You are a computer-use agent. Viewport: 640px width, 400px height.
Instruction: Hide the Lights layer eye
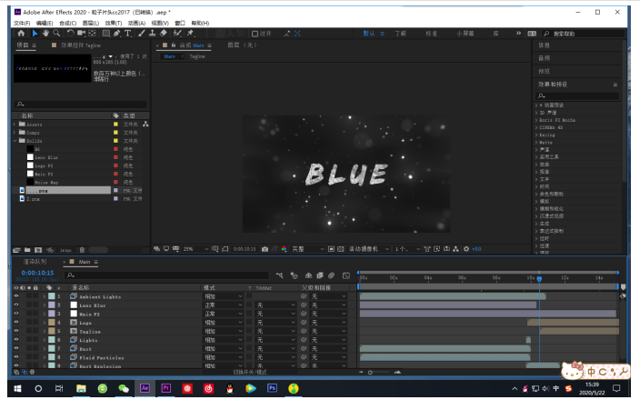(16, 340)
